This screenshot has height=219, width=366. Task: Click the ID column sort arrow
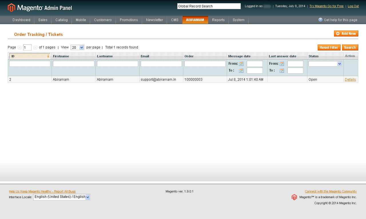[48, 56]
